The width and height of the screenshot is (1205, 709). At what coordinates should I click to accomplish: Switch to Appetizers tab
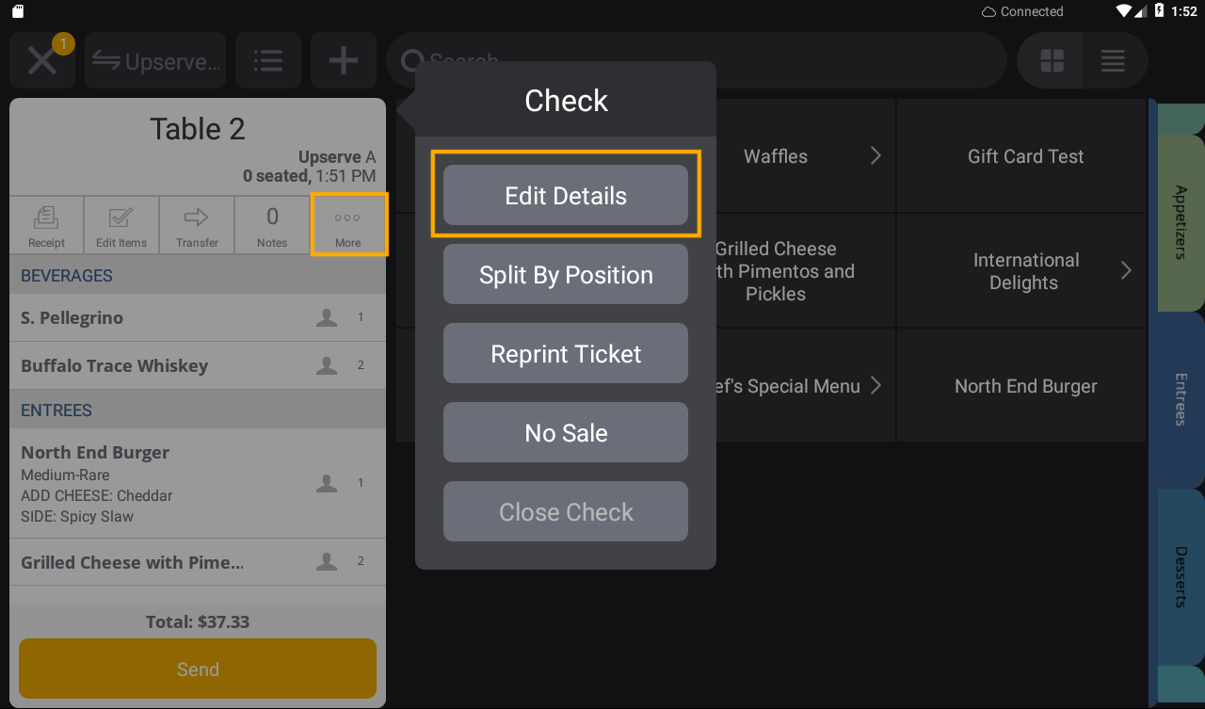pos(1181,222)
